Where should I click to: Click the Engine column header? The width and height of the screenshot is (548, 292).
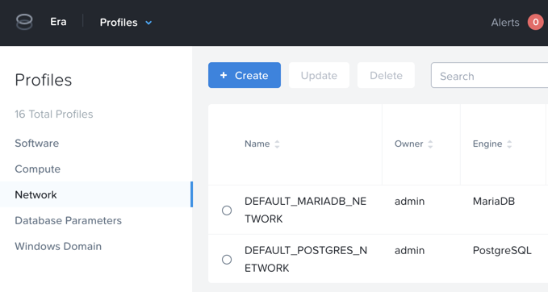(487, 144)
